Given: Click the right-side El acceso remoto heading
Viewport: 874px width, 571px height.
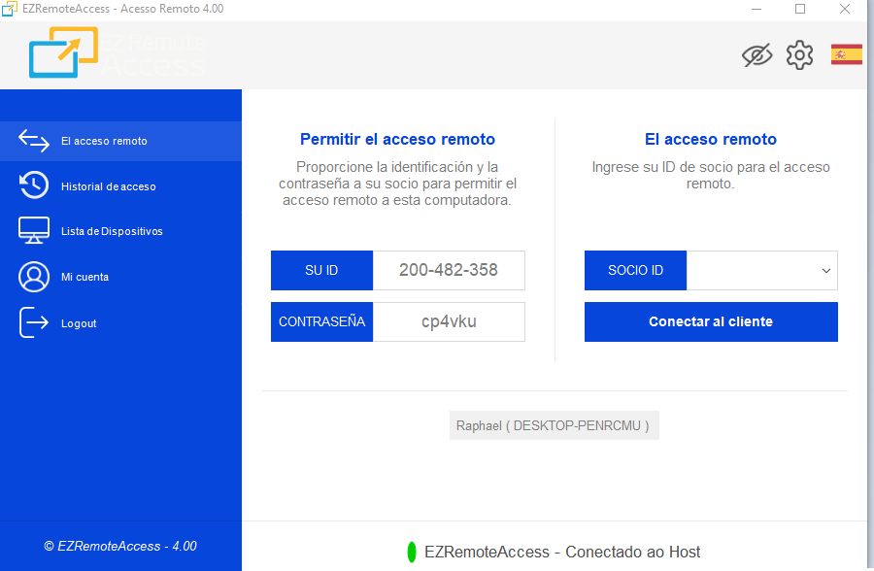Looking at the screenshot, I should pyautogui.click(x=711, y=140).
